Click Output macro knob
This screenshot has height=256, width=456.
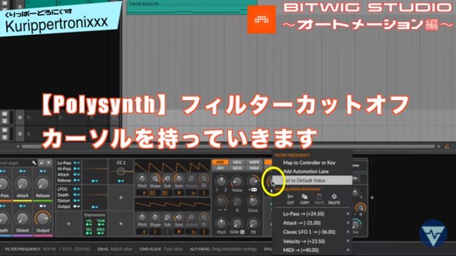coord(43,219)
